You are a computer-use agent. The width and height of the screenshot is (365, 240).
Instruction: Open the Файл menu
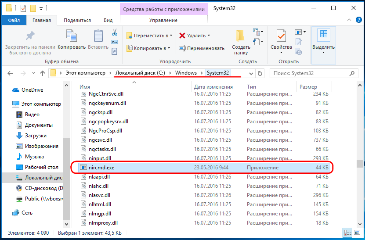tap(14, 20)
